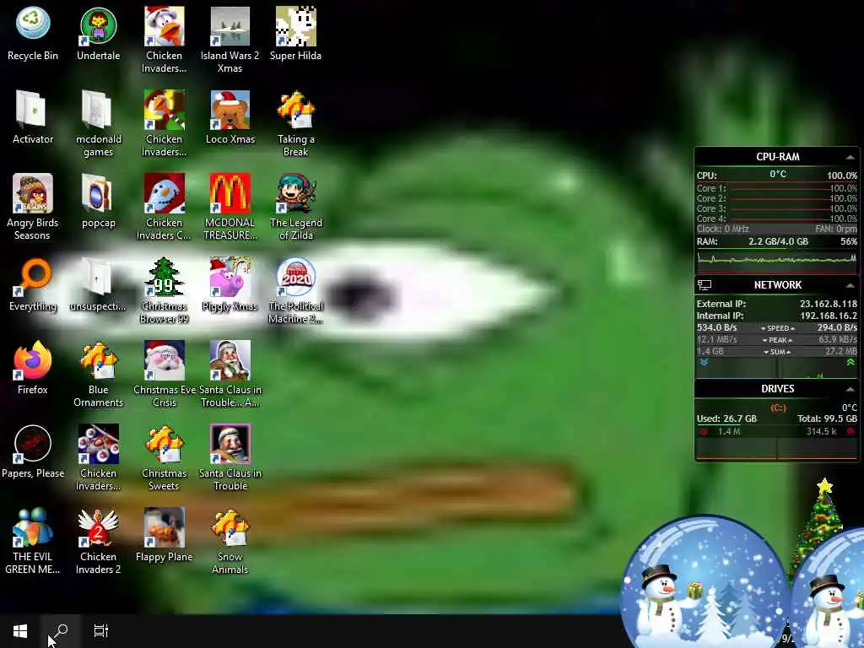Open Task View on the taskbar
Viewport: 864px width, 648px height.
coord(101,631)
